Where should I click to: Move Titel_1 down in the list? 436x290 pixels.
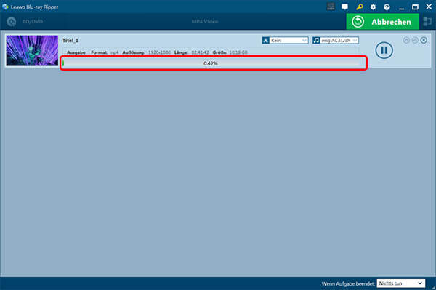(415, 40)
